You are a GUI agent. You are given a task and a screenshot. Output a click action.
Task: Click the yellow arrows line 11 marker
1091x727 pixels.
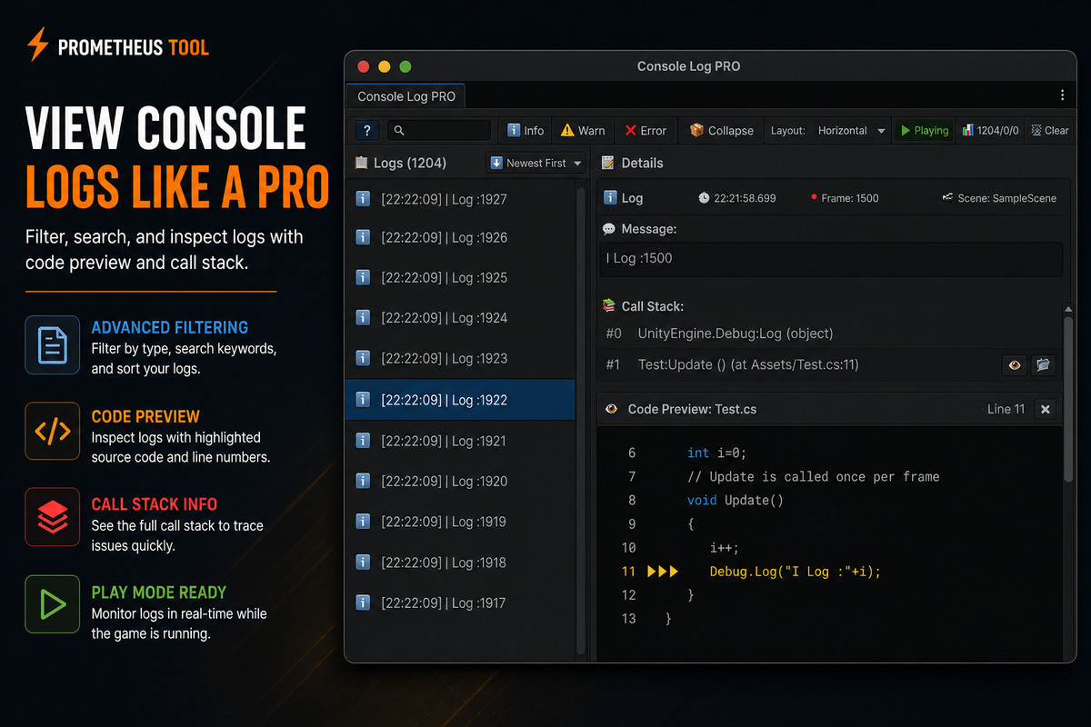point(663,572)
